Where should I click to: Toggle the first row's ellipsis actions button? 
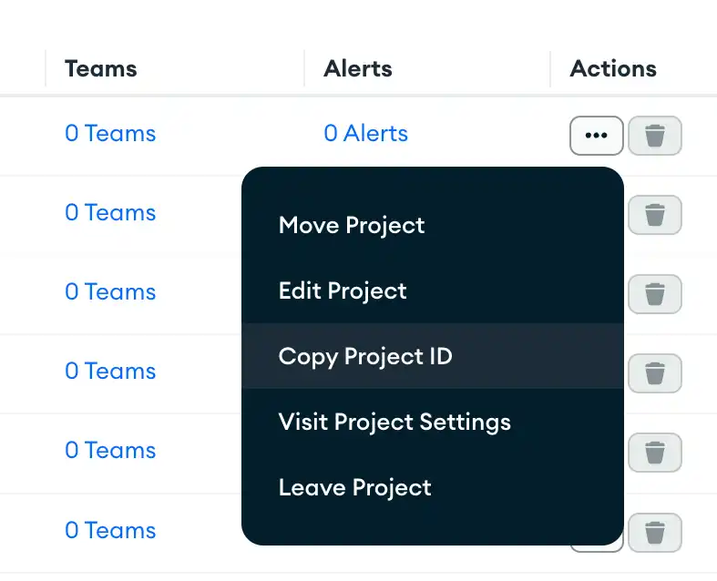click(597, 136)
